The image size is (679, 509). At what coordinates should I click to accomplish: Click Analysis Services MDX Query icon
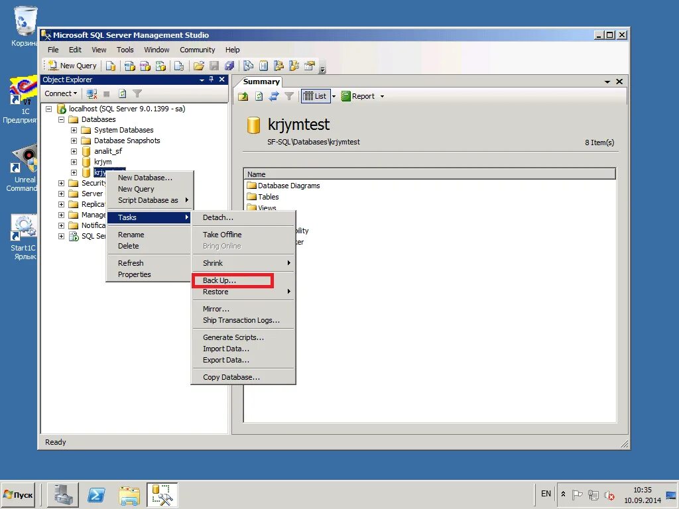click(x=129, y=66)
